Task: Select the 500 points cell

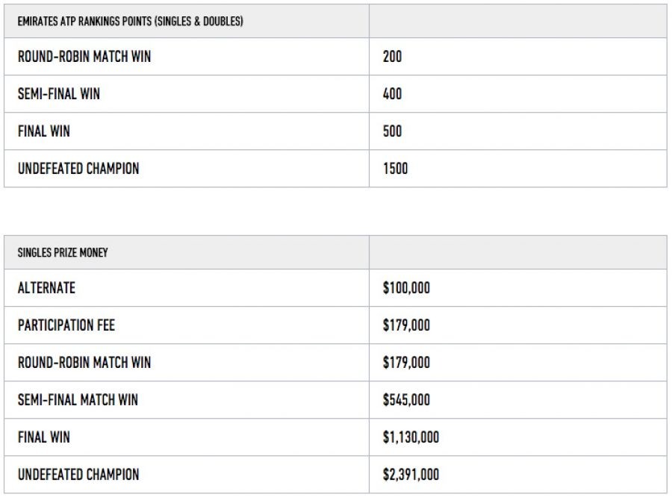Action: [x=392, y=131]
